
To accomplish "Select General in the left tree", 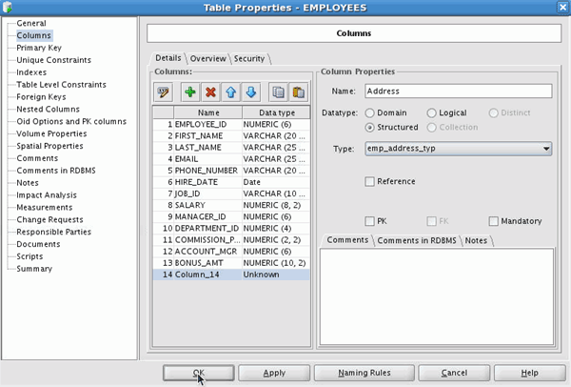I will tap(31, 23).
